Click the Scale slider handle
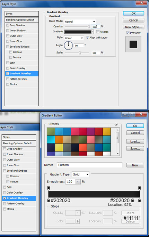The width and height of the screenshot is (149, 237). 80,53
